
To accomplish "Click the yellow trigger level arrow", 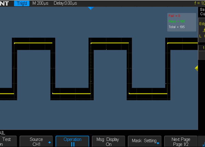I will click(196, 68).
